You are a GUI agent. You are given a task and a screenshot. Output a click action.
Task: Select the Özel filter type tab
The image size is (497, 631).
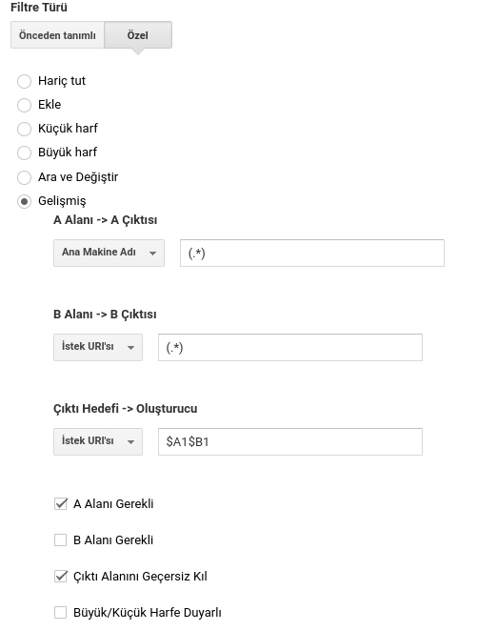[x=138, y=35]
